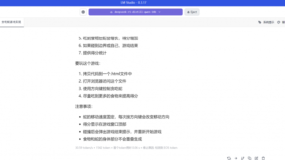Image resolution: width=285 pixels, height=160 pixels.
Task: Click the generation stats line showing 30.59 token/s
Action: 84,148
